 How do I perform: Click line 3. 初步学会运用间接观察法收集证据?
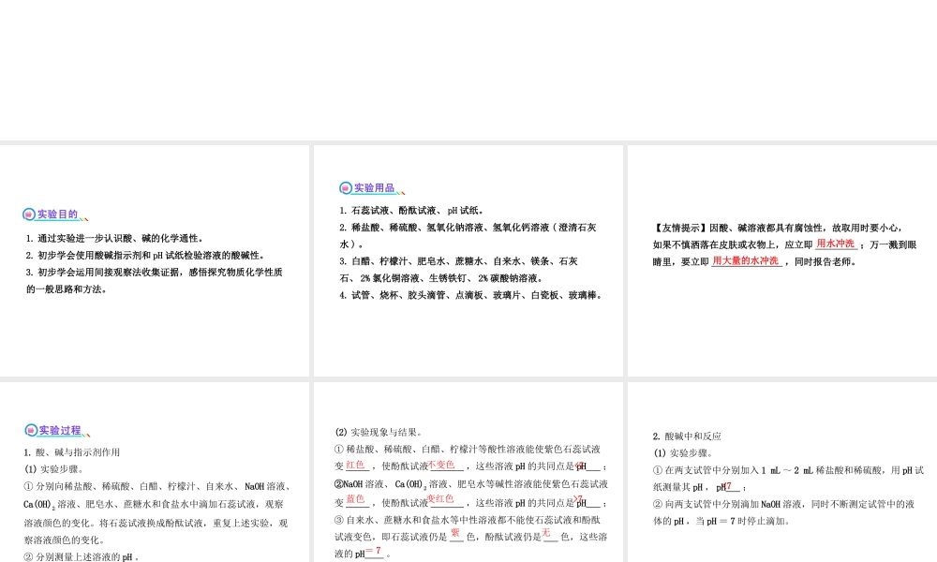(x=155, y=273)
